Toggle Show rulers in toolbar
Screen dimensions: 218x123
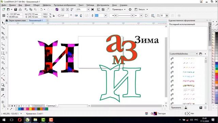[98, 10]
